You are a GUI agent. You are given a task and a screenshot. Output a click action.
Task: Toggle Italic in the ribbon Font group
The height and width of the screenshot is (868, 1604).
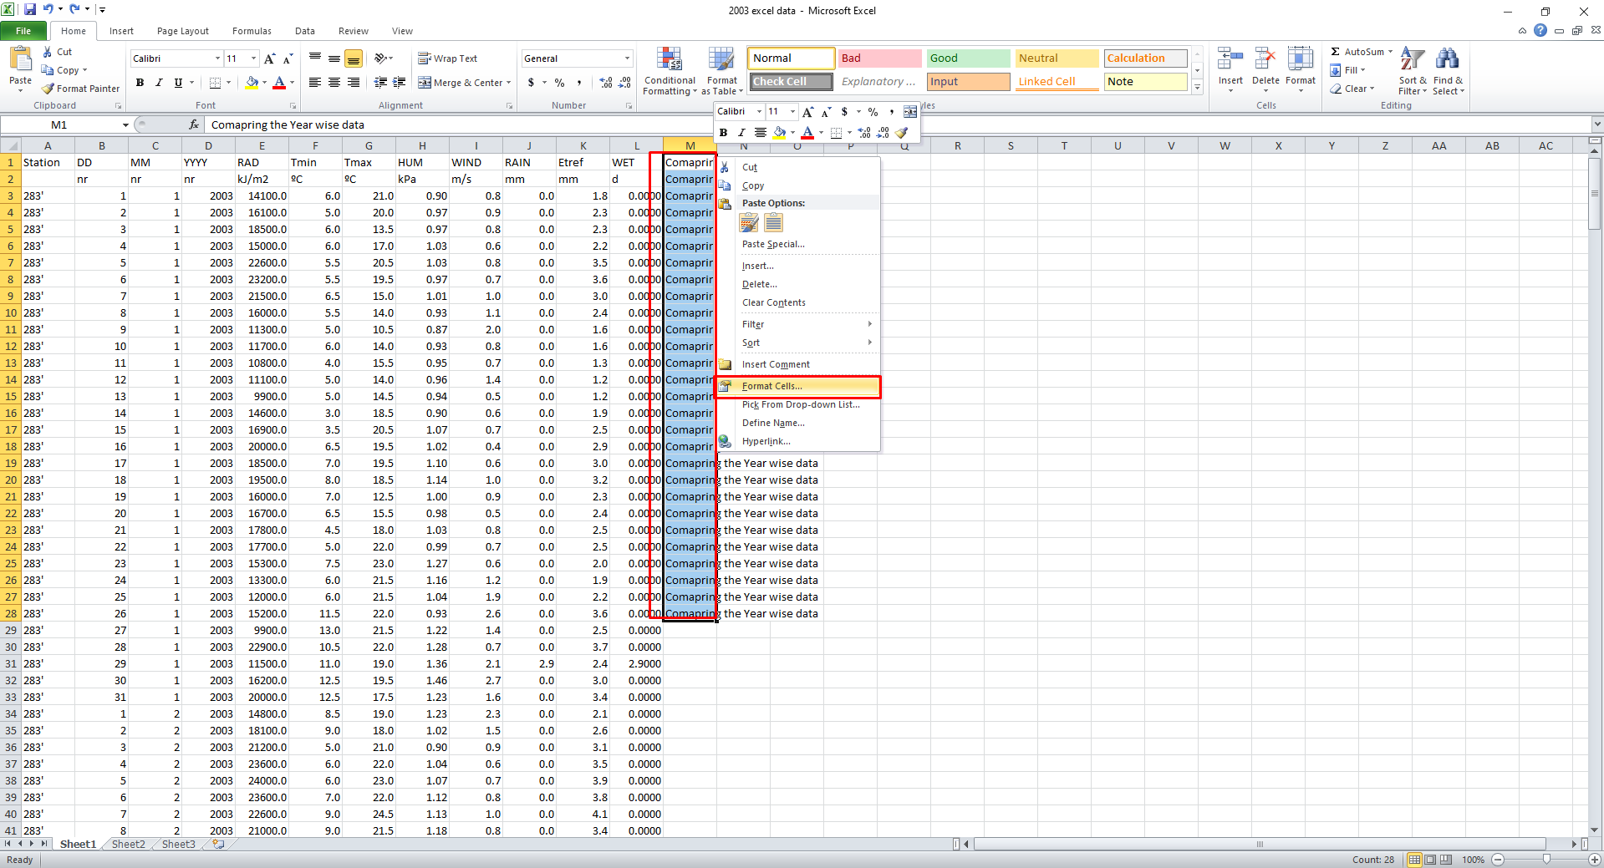coord(159,83)
